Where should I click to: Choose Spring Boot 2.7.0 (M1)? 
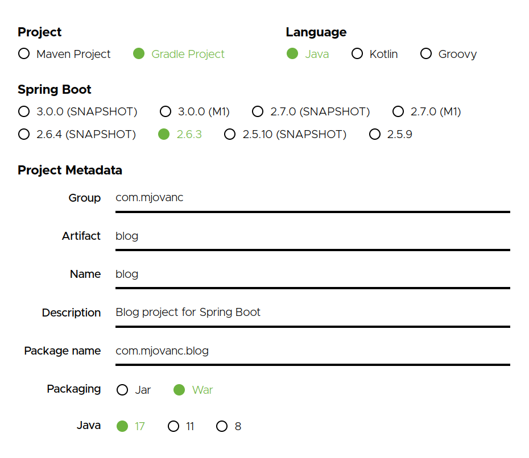tap(398, 111)
